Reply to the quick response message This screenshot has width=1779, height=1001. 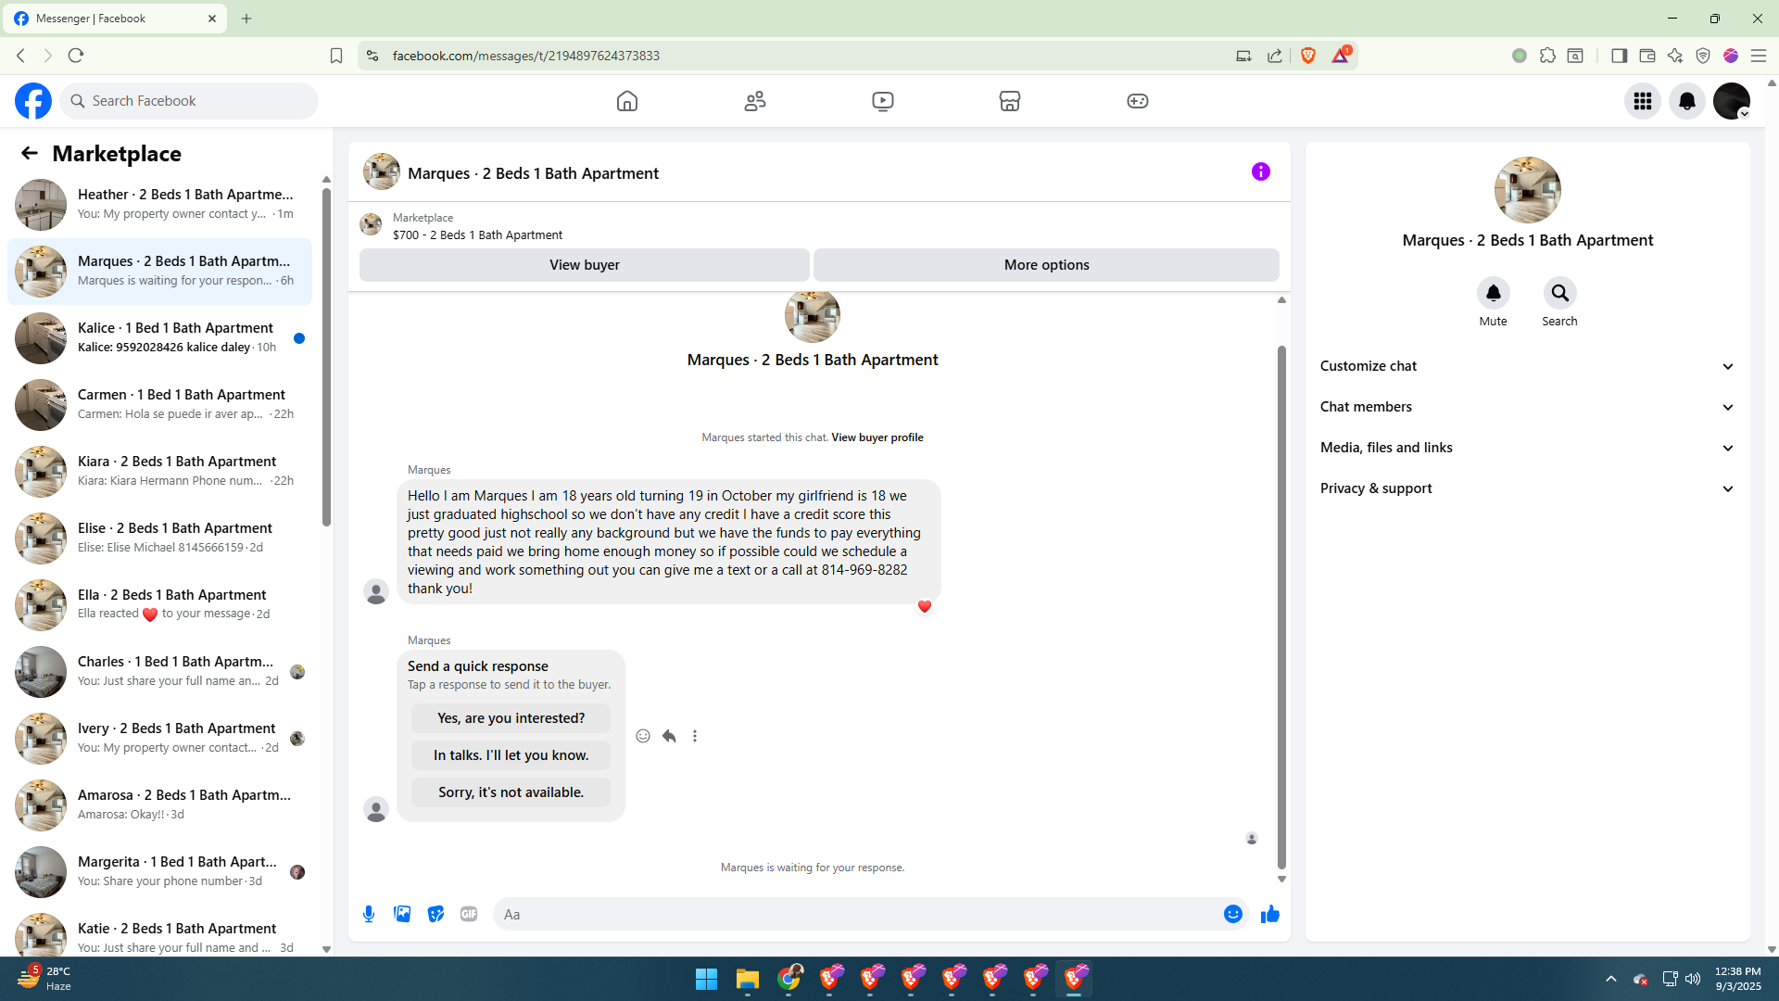pyautogui.click(x=669, y=736)
